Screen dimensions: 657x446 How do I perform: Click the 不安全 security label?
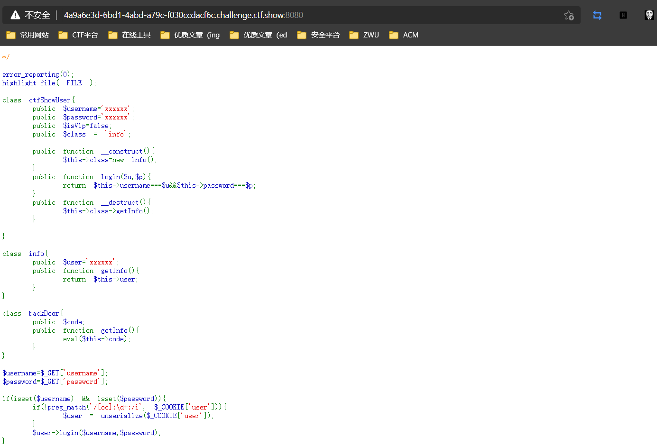(37, 15)
